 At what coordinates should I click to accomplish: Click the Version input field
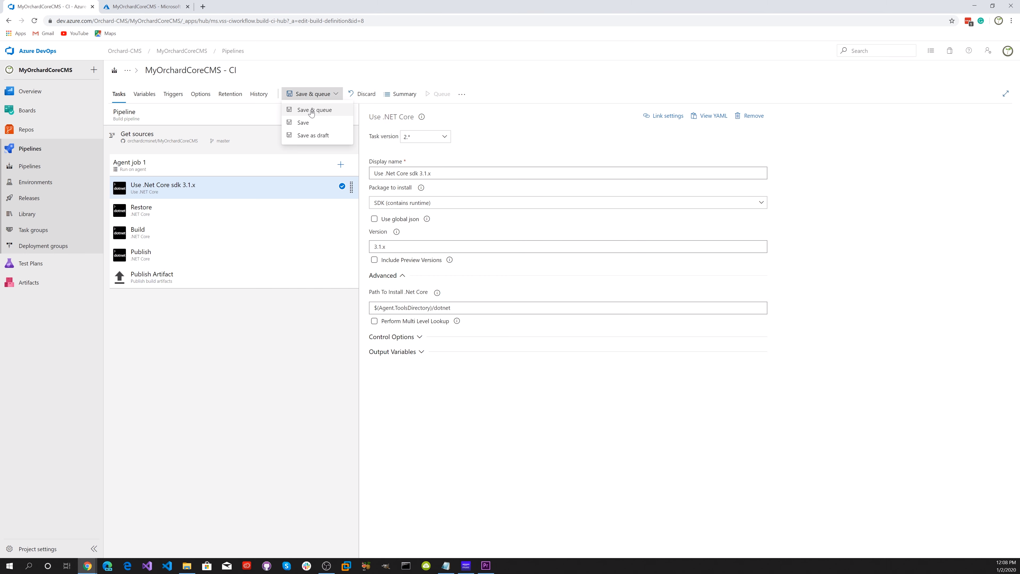point(568,247)
